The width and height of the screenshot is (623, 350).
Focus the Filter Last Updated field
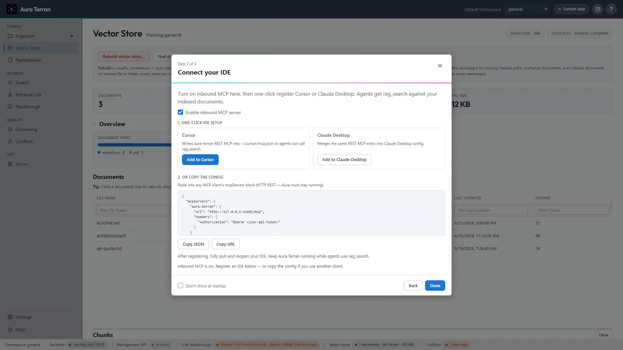[x=491, y=210]
